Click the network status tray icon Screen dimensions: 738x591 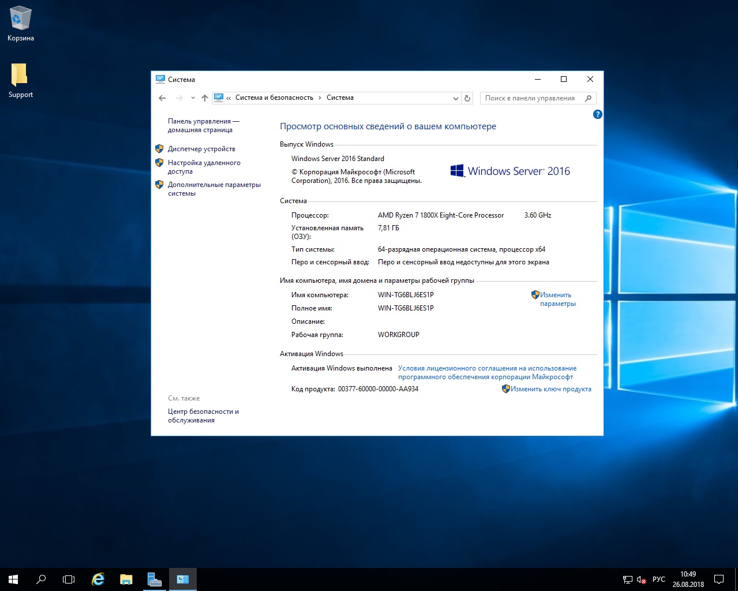coord(628,579)
